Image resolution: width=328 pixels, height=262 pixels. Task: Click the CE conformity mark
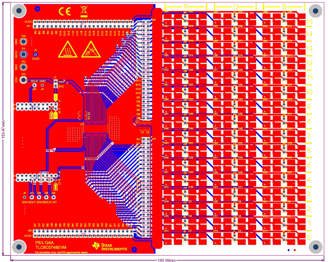(x=65, y=11)
